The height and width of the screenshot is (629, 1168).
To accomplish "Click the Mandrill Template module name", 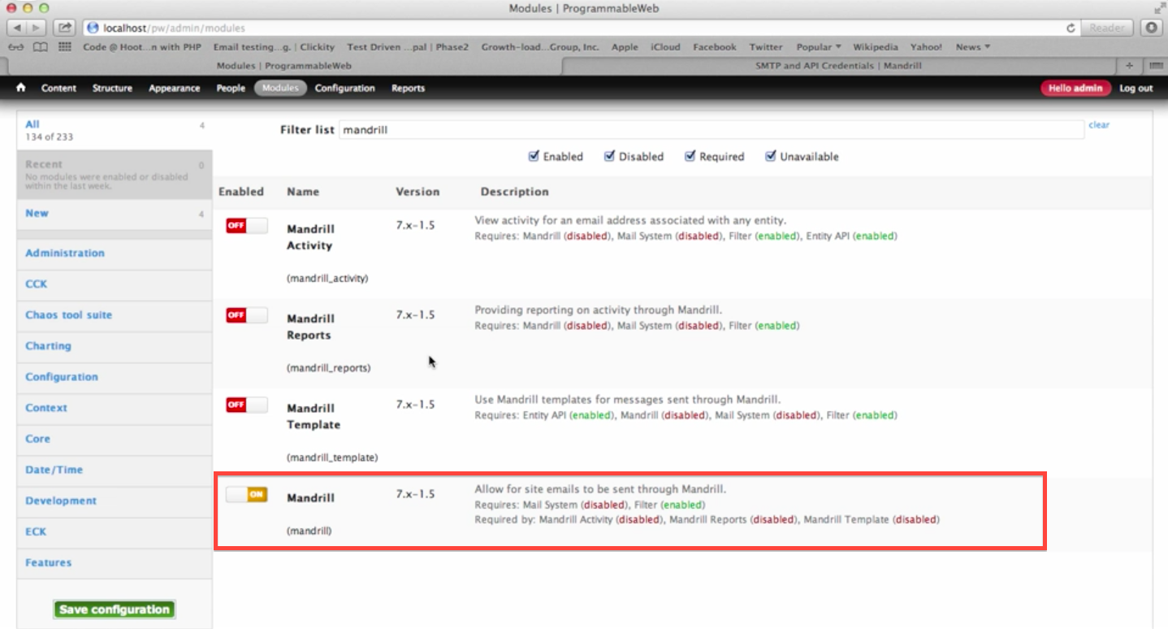I will pos(314,416).
